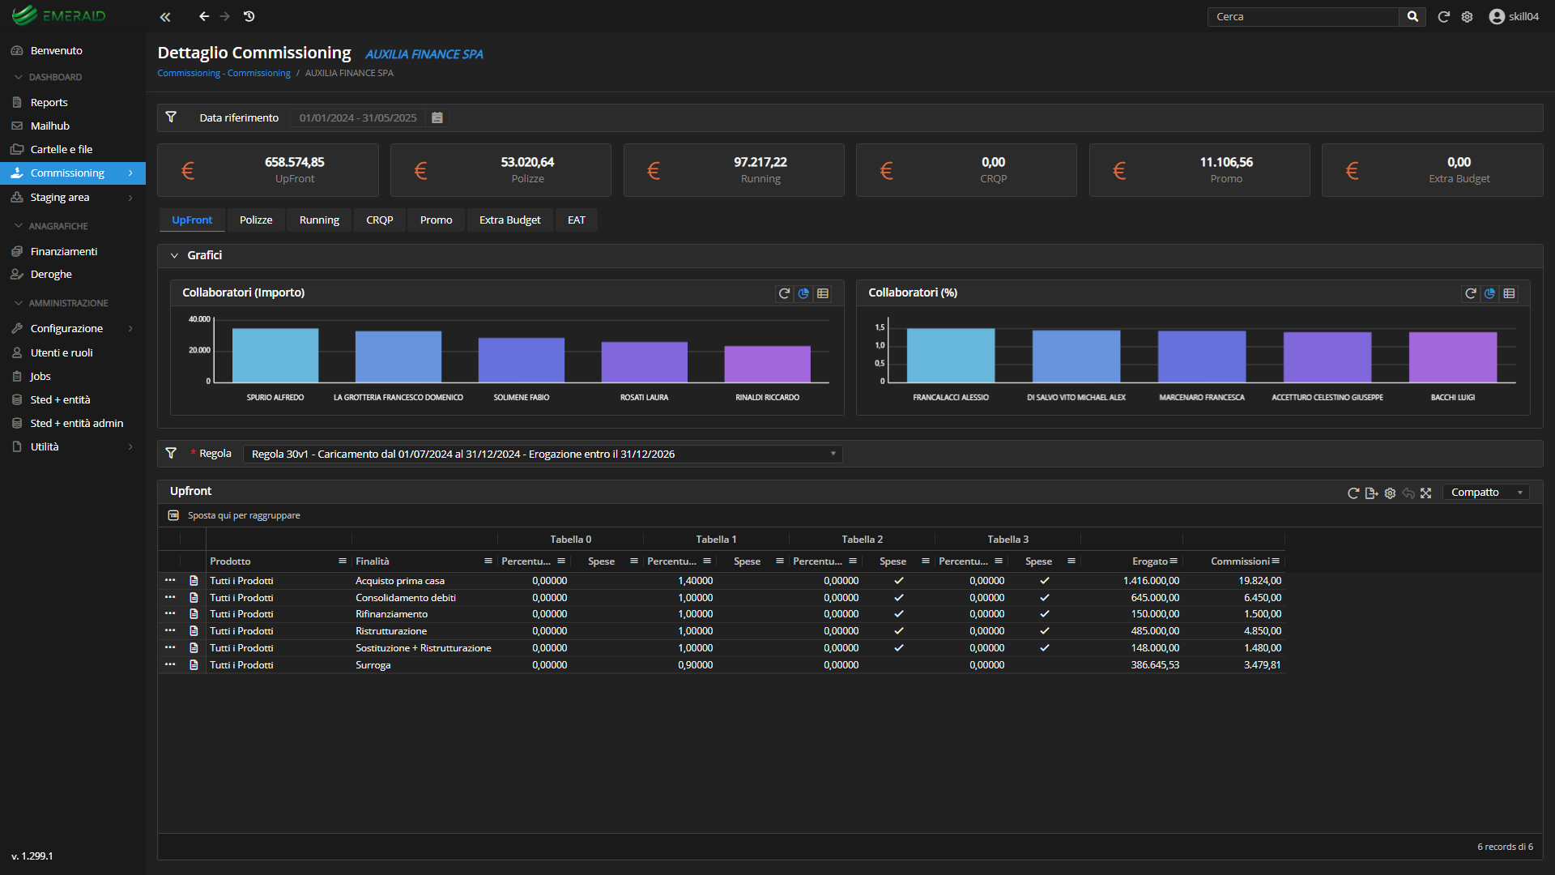Switch to the CRQP tab
The width and height of the screenshot is (1555, 875).
click(x=379, y=220)
